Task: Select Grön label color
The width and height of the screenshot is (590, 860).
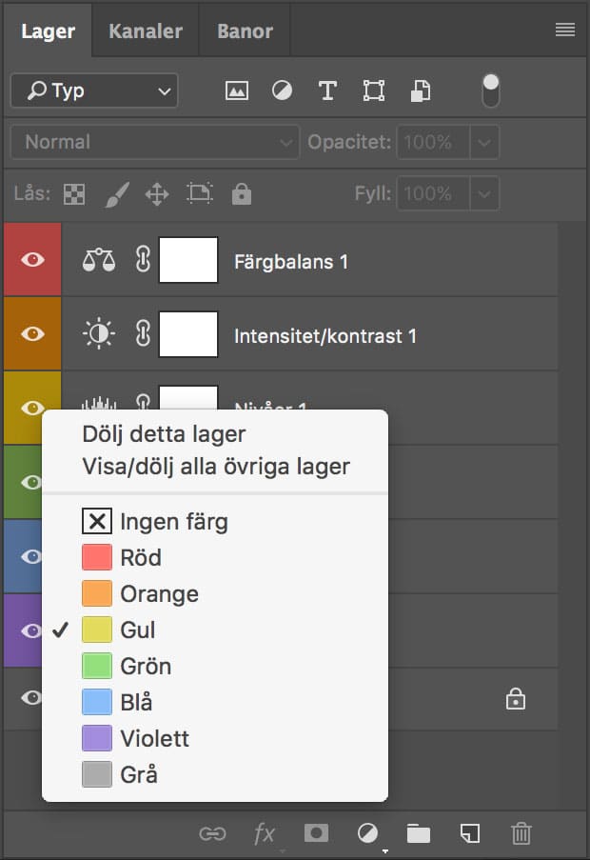Action: pyautogui.click(x=215, y=666)
